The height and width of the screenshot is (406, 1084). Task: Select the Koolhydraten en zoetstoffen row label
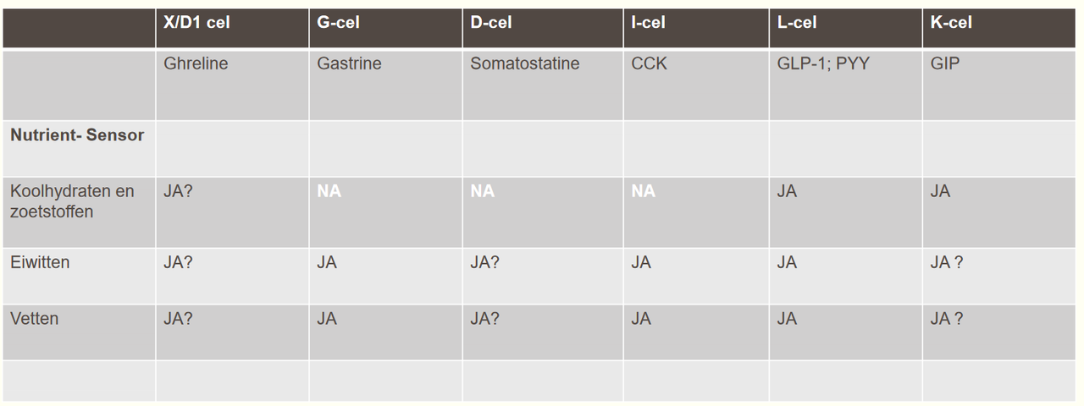(72, 201)
